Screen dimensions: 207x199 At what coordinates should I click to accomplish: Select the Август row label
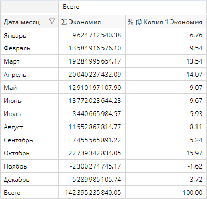click(13, 127)
